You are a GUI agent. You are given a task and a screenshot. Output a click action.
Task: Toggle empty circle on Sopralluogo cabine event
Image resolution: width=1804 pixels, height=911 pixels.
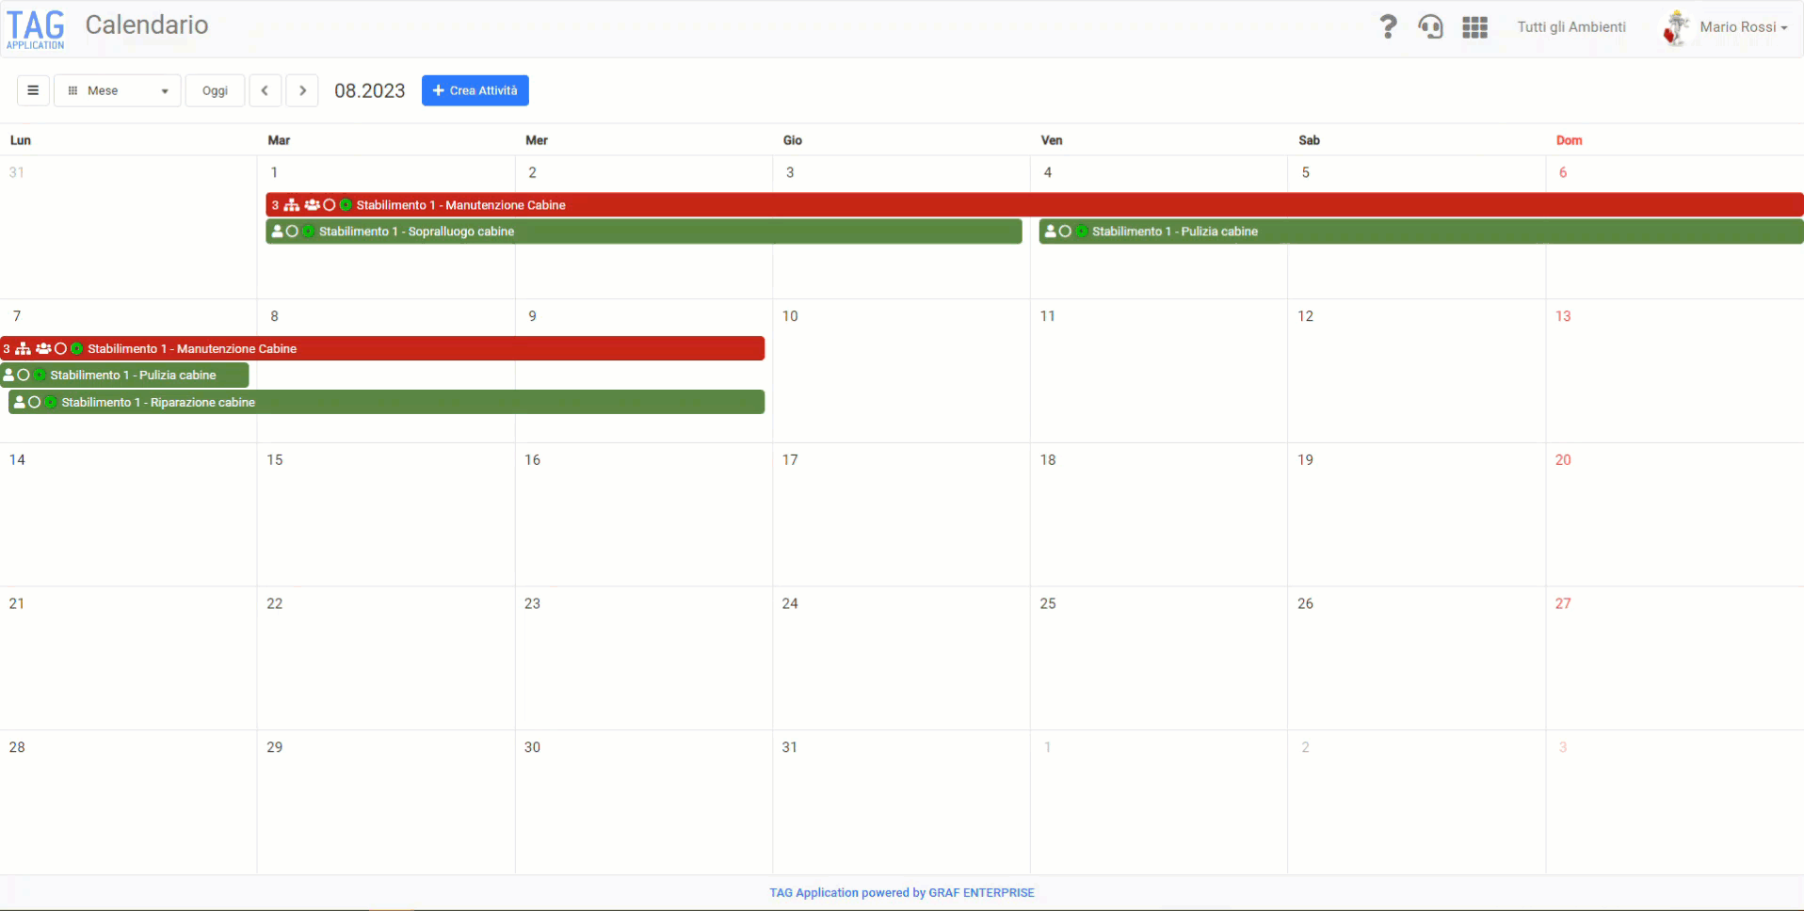pyautogui.click(x=293, y=232)
